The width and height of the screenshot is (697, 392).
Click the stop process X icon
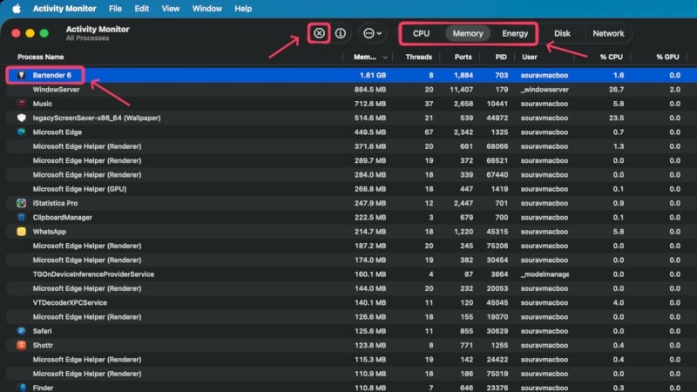point(319,33)
